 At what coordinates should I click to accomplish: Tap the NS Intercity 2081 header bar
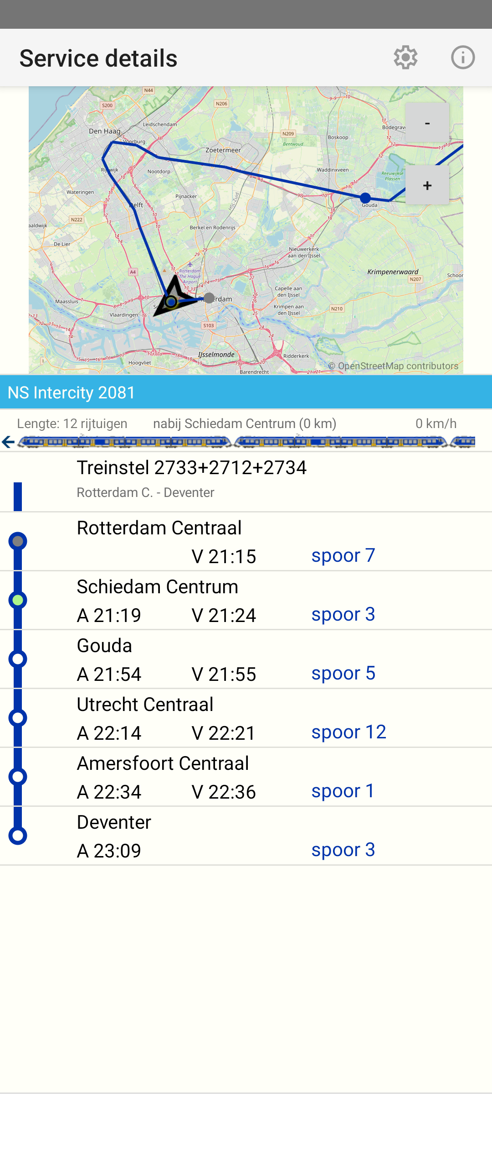[x=246, y=392]
